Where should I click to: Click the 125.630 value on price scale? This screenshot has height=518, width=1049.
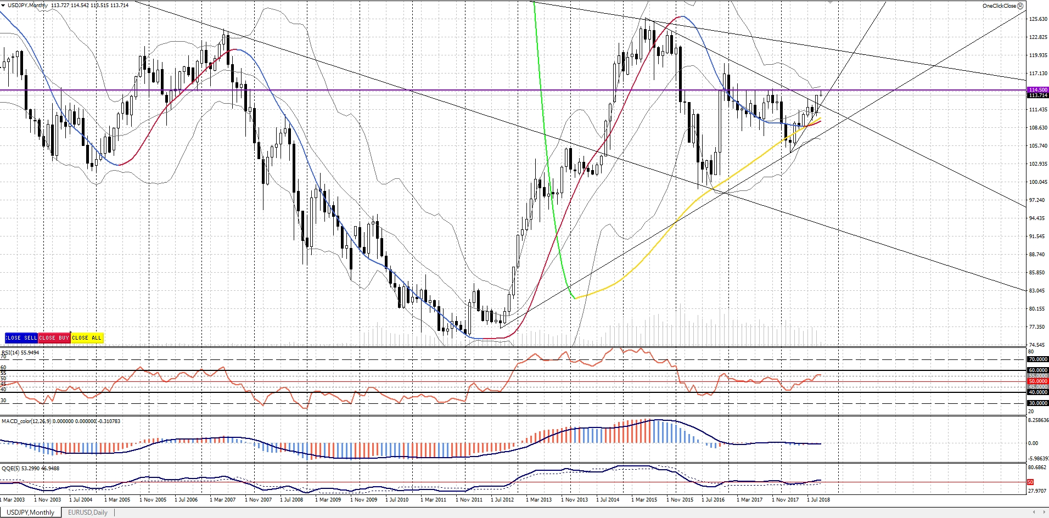pyautogui.click(x=1037, y=19)
